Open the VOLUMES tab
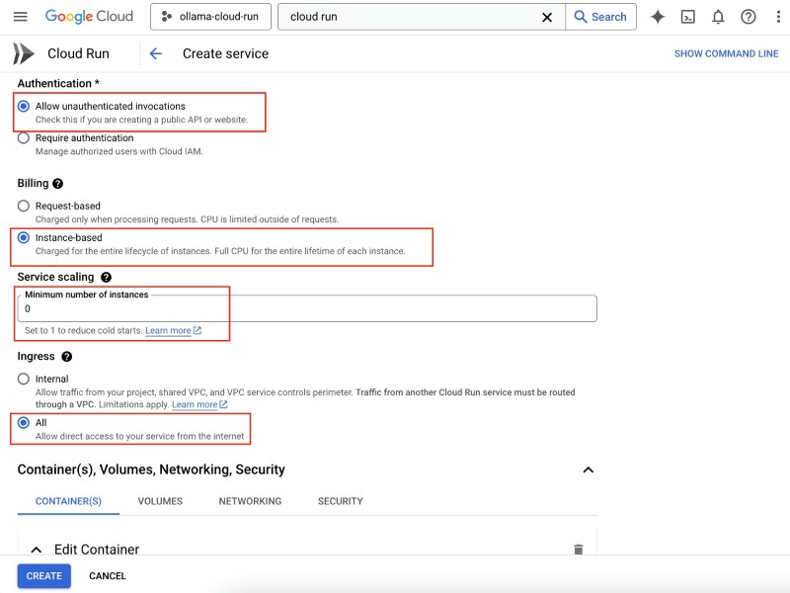The image size is (790, 593). [x=159, y=501]
